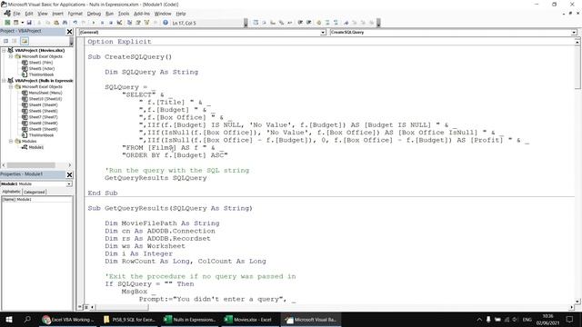
Task: Click the Undo arrow icon
Action: coord(75,23)
